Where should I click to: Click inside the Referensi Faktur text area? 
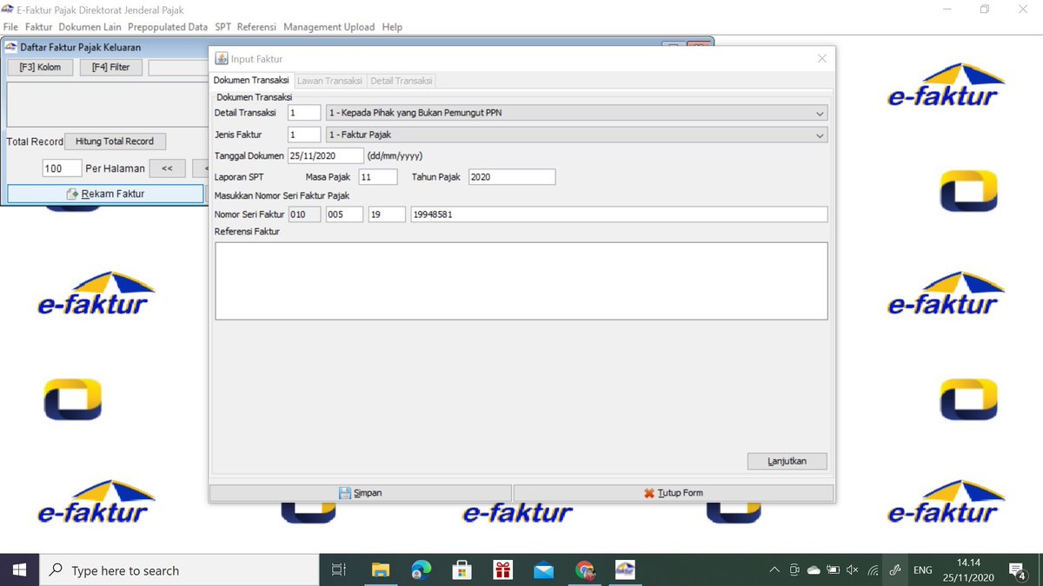click(521, 281)
